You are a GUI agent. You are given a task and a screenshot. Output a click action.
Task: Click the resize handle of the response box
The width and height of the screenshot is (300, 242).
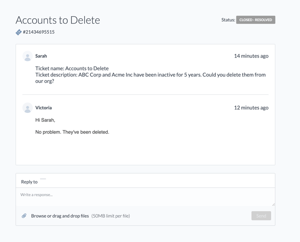pos(273,204)
